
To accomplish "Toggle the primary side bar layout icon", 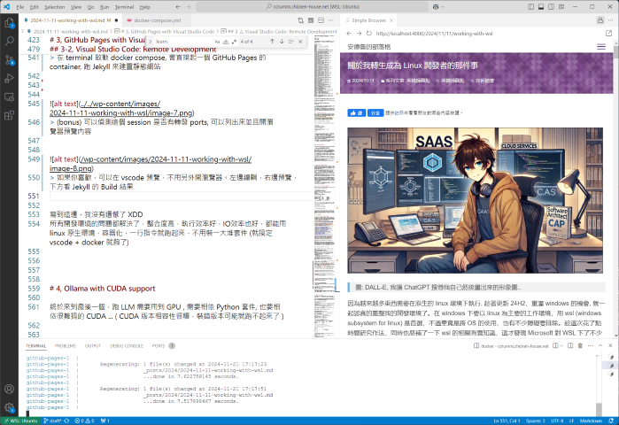I will tap(531, 7).
